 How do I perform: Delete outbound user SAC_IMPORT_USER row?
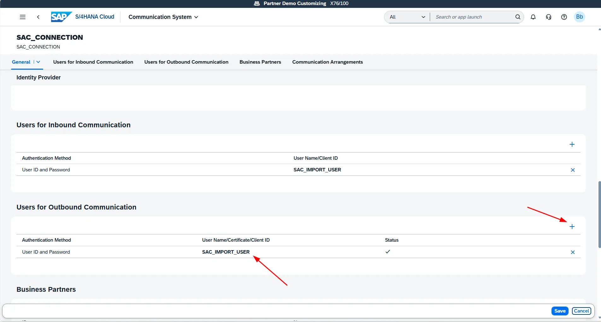[573, 252]
